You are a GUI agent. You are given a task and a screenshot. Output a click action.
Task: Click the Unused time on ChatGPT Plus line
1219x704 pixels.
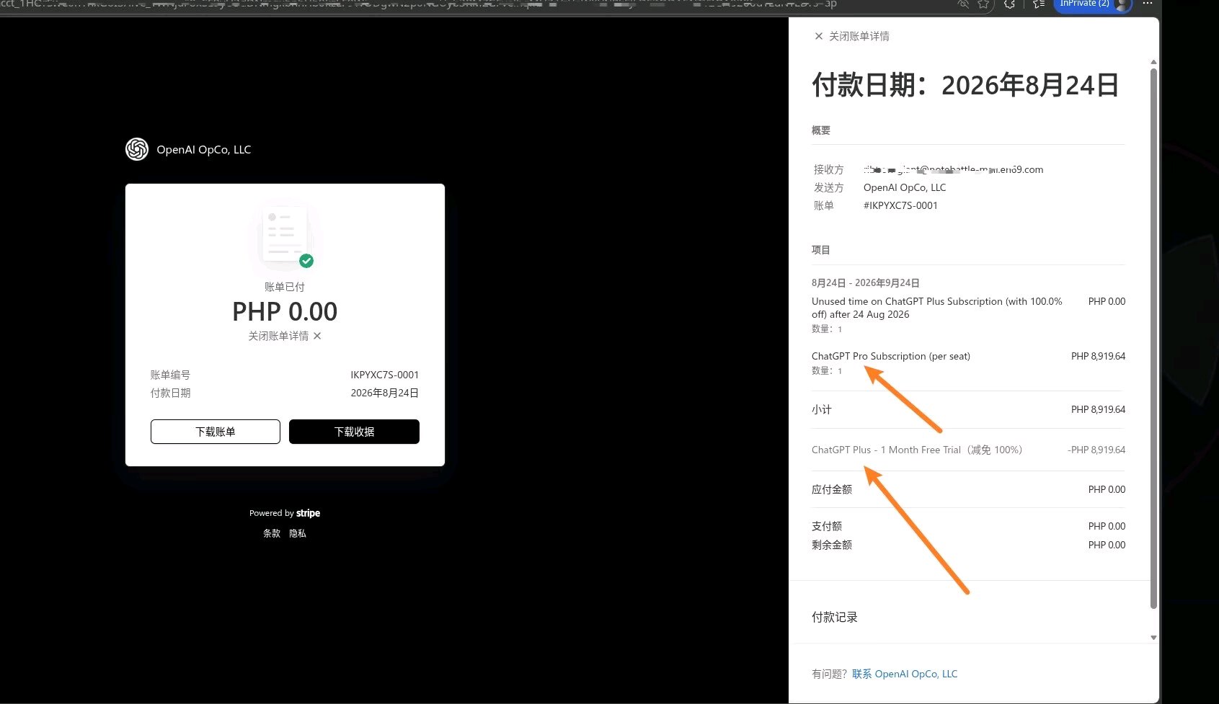[937, 308]
